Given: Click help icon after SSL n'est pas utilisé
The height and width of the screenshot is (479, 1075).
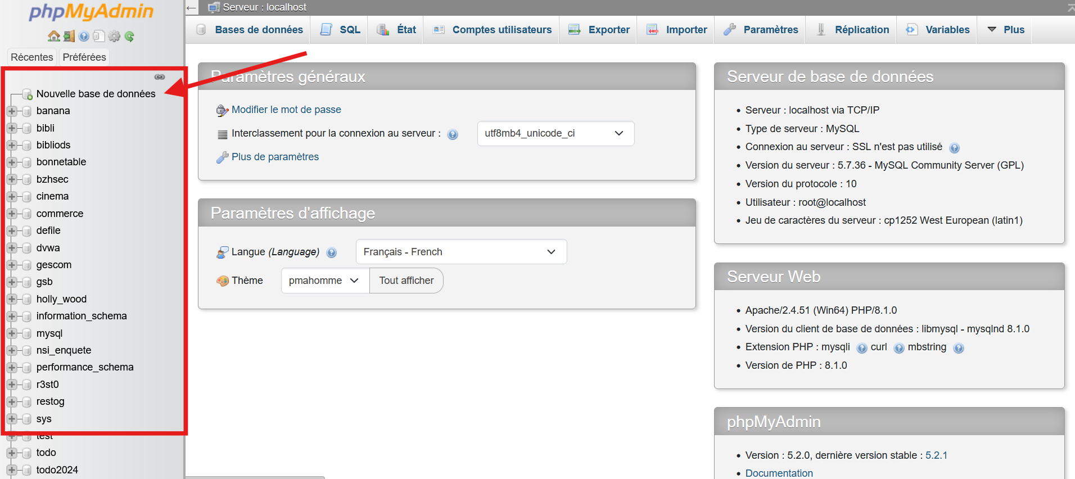Looking at the screenshot, I should 954,148.
